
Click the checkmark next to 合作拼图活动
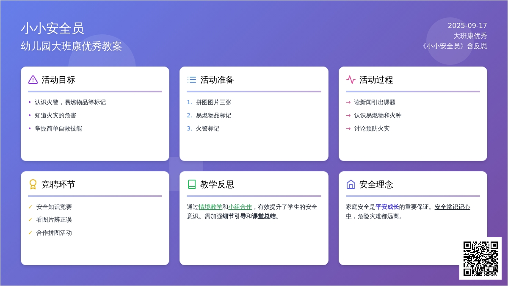(x=30, y=233)
